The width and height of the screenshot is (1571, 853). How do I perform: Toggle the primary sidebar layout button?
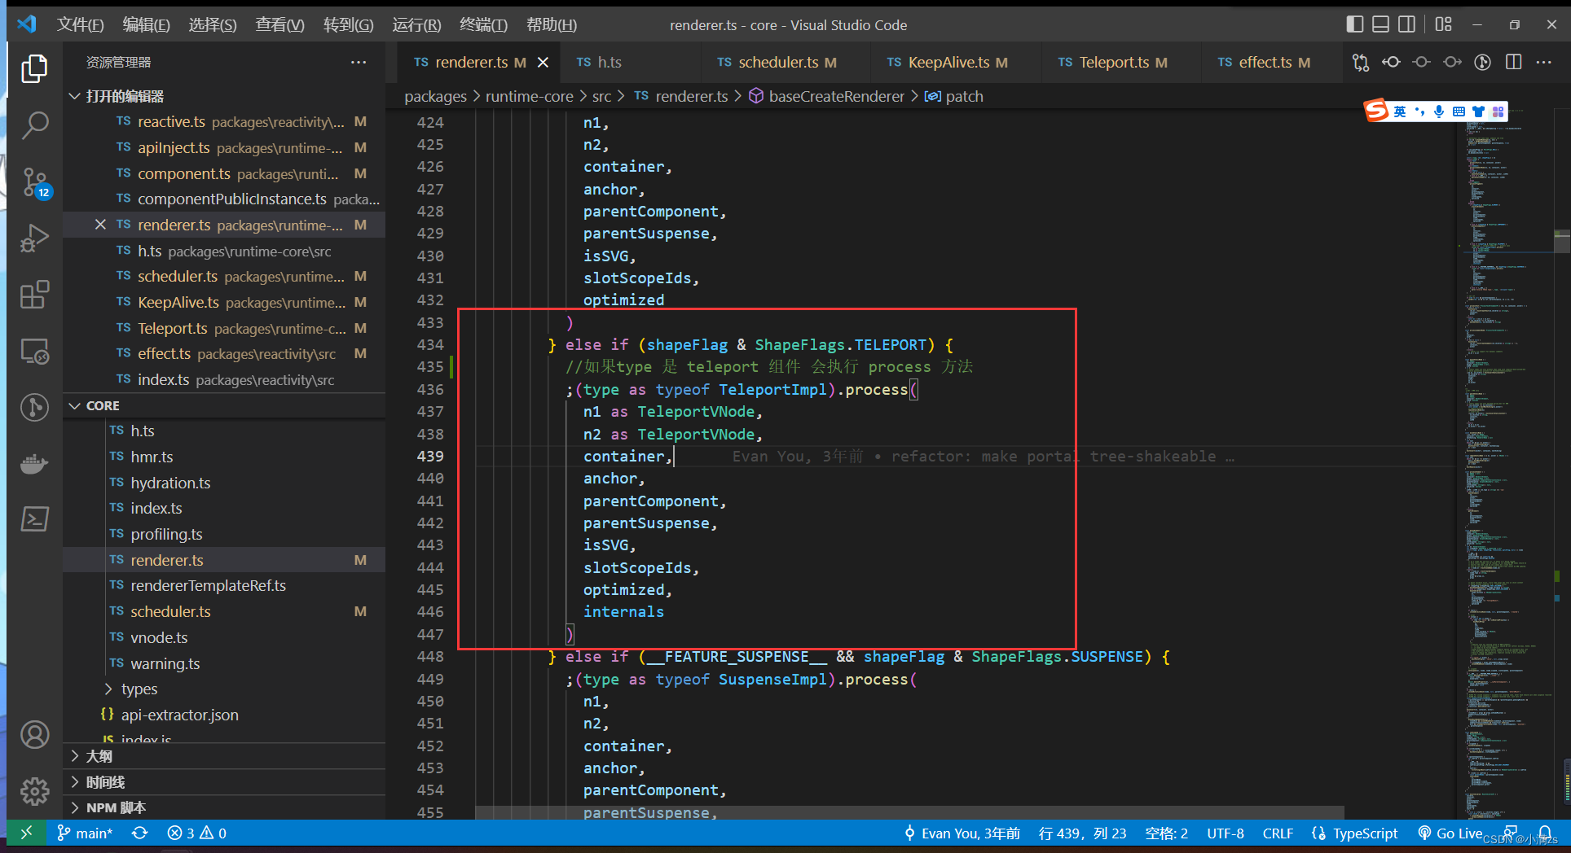pos(1354,24)
